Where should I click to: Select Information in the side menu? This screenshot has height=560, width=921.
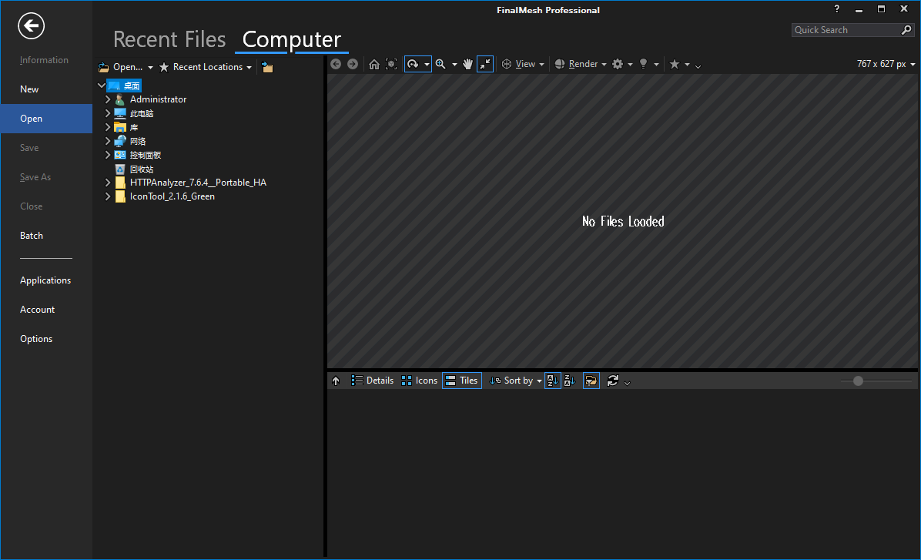pyautogui.click(x=44, y=60)
